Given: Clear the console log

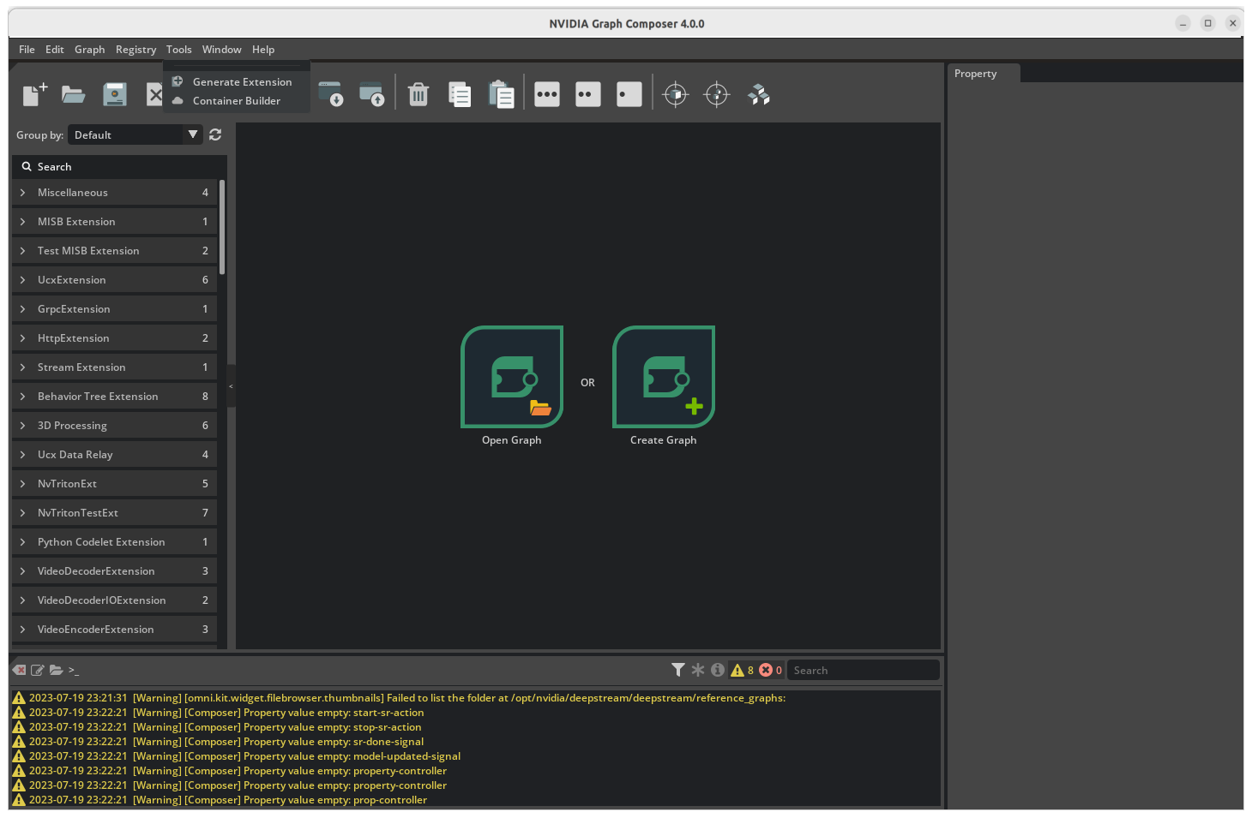Looking at the screenshot, I should coord(19,670).
